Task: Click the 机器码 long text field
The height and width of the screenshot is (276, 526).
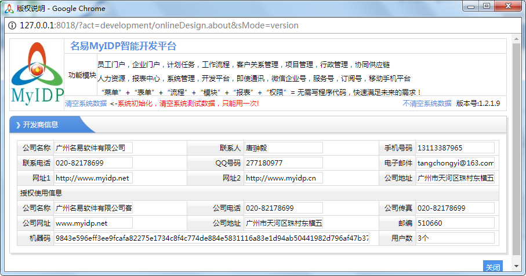Action: (x=212, y=238)
